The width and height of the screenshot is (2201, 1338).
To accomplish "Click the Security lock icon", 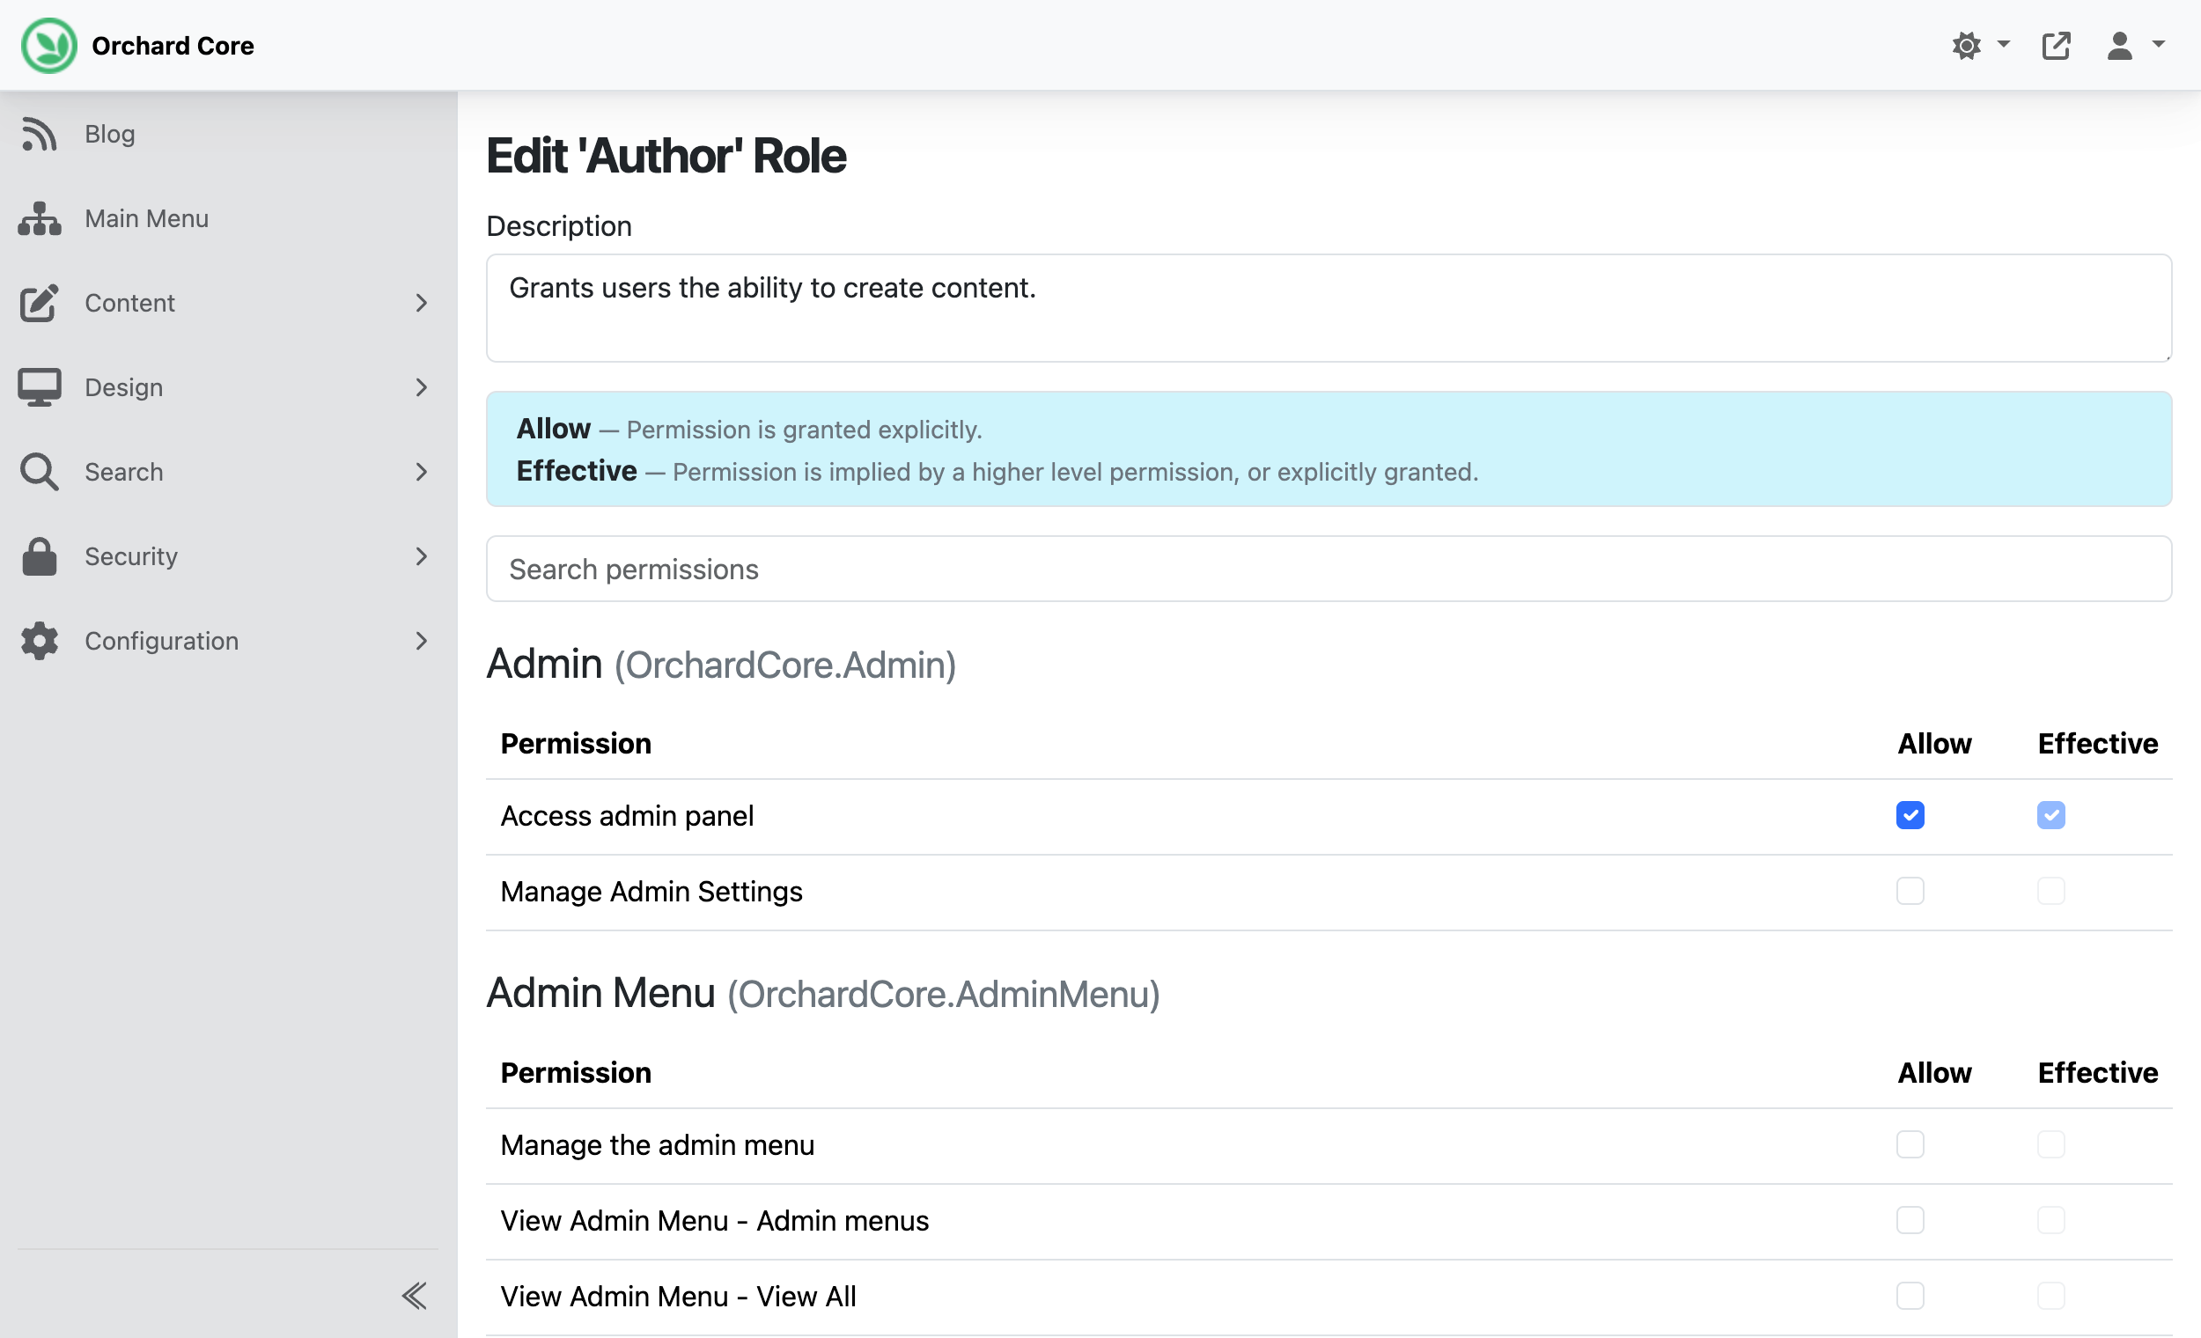I will click(40, 556).
